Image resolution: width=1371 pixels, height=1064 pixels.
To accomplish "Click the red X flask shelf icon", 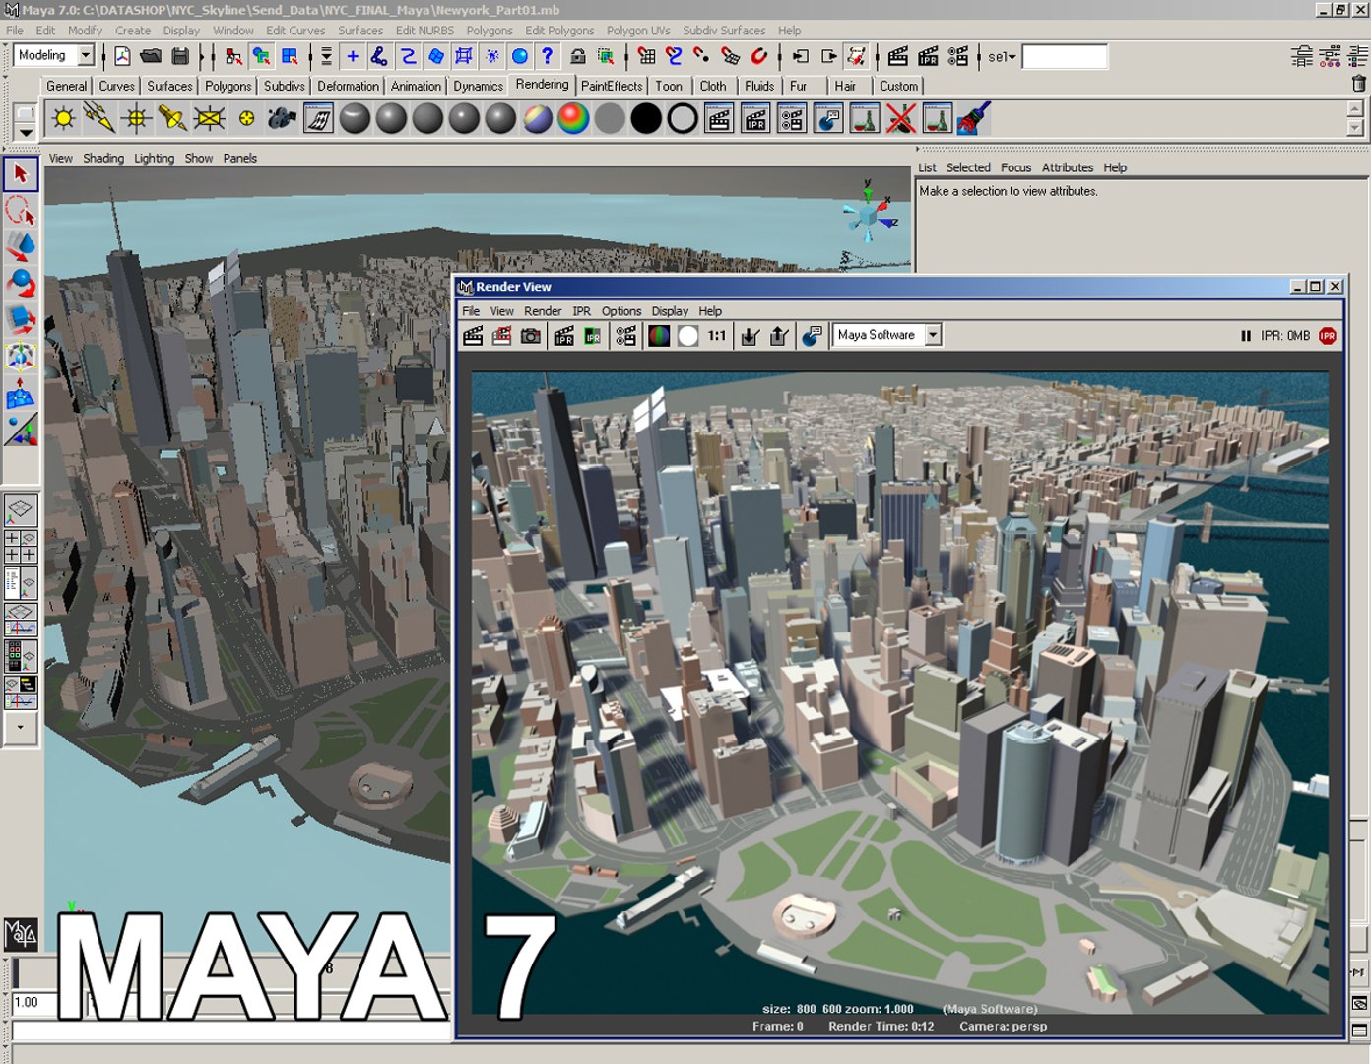I will pos(900,119).
